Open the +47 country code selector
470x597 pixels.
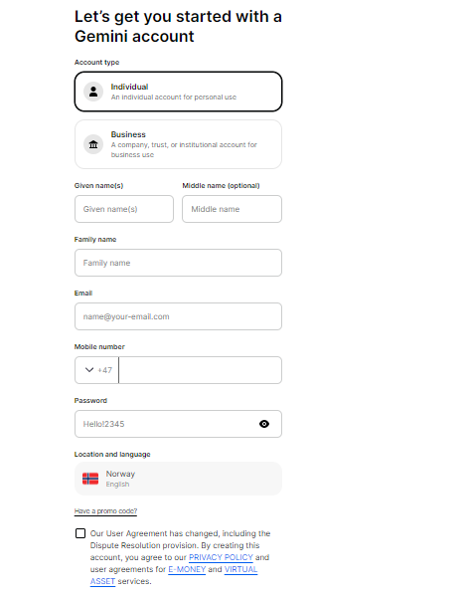pos(97,370)
